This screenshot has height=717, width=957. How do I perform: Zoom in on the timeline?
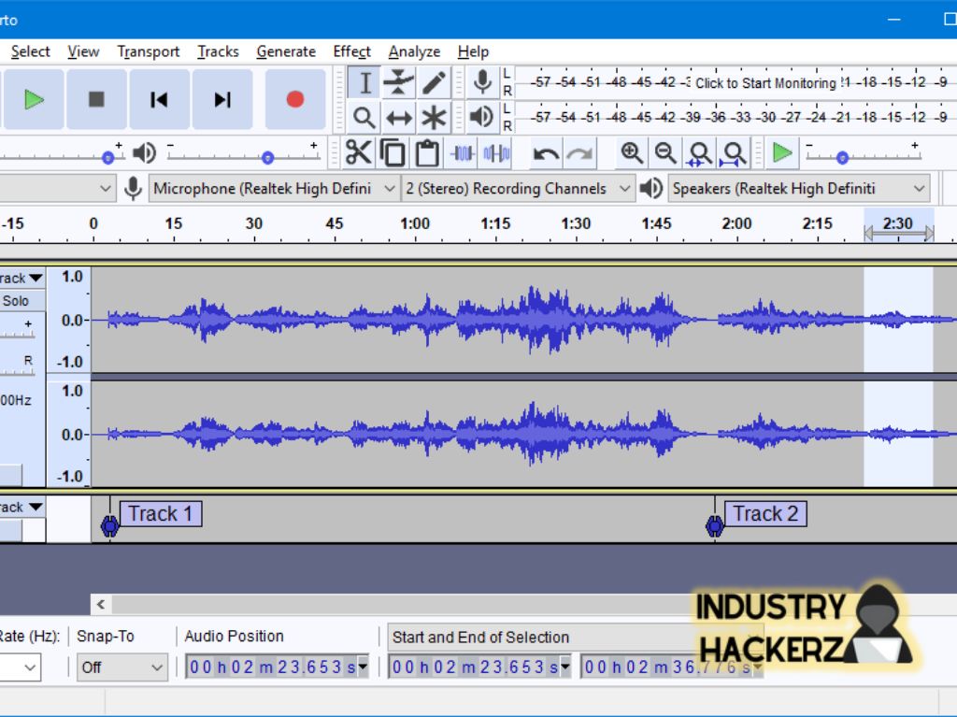click(x=631, y=152)
